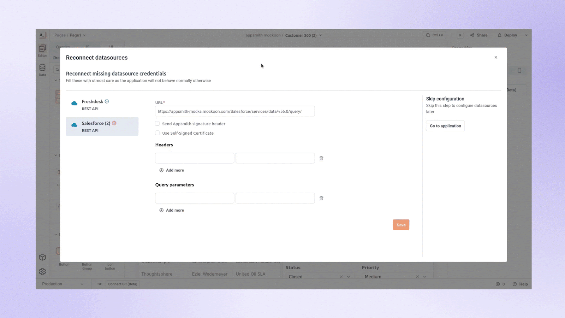
Task: Expand the Page1 pages dropdown
Action: [x=84, y=35]
